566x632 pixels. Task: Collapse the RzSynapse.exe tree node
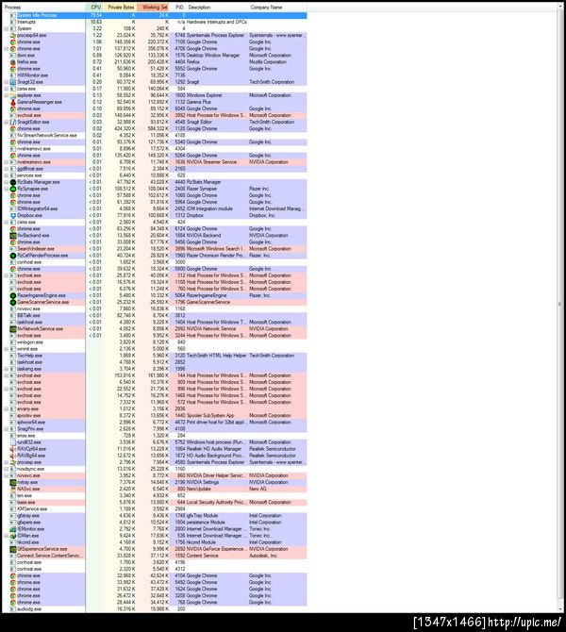pyautogui.click(x=6, y=189)
